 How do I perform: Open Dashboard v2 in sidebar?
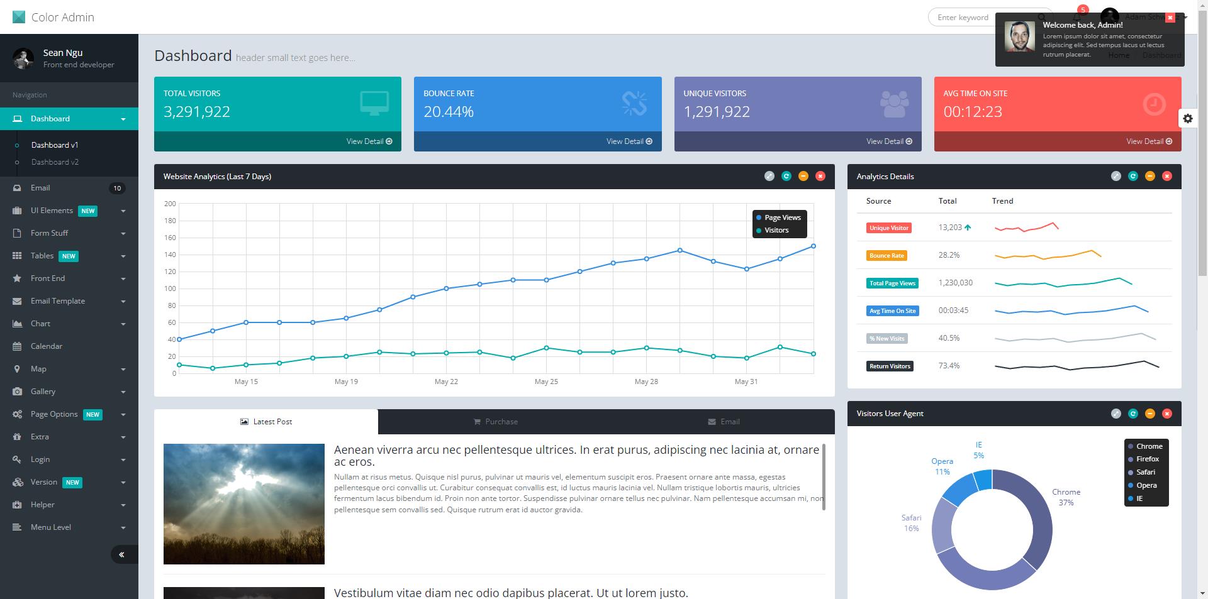pyautogui.click(x=55, y=162)
